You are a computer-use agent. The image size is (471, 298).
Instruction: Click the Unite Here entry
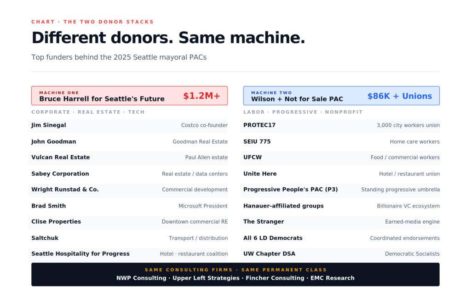[340, 174]
